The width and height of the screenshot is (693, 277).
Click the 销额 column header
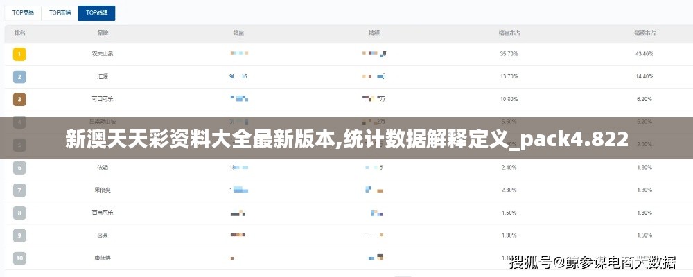pos(374,33)
